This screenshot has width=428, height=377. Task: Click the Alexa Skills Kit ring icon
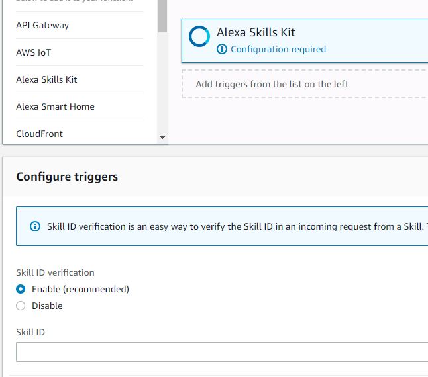(199, 36)
